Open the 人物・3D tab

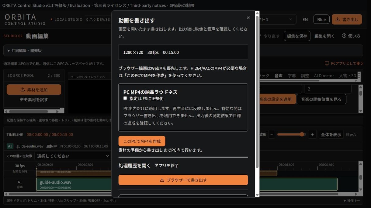347,76
